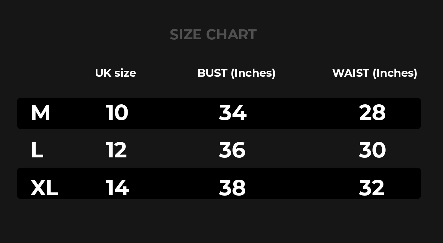Click the M size label
This screenshot has height=243, width=443.
tap(41, 113)
